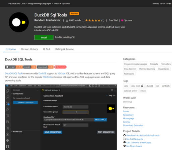Click the Visualization category chip
172x150 pixels.
click(x=164, y=69)
